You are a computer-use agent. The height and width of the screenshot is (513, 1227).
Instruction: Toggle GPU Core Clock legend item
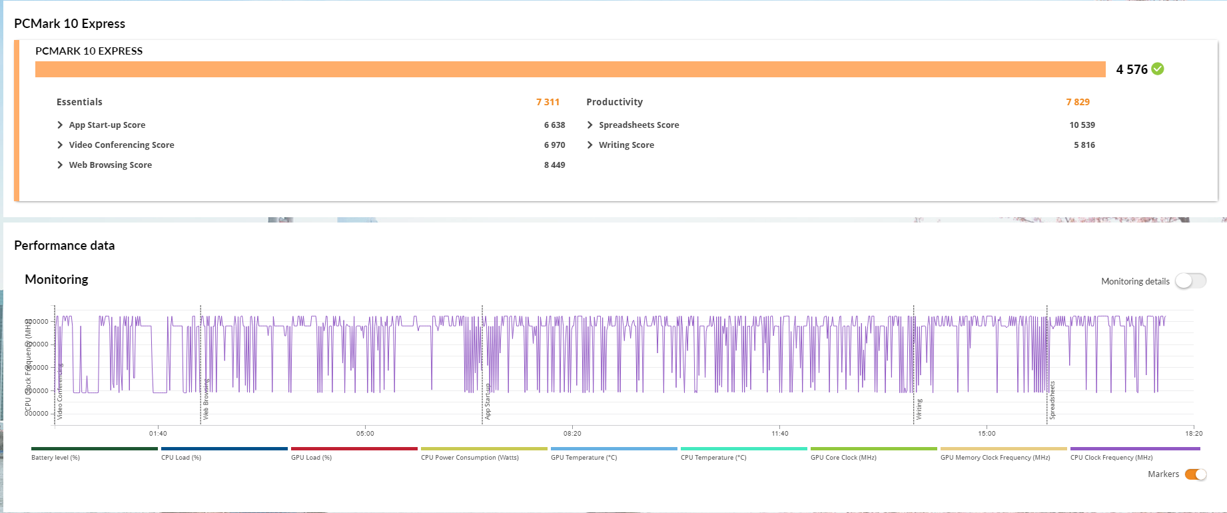(874, 453)
